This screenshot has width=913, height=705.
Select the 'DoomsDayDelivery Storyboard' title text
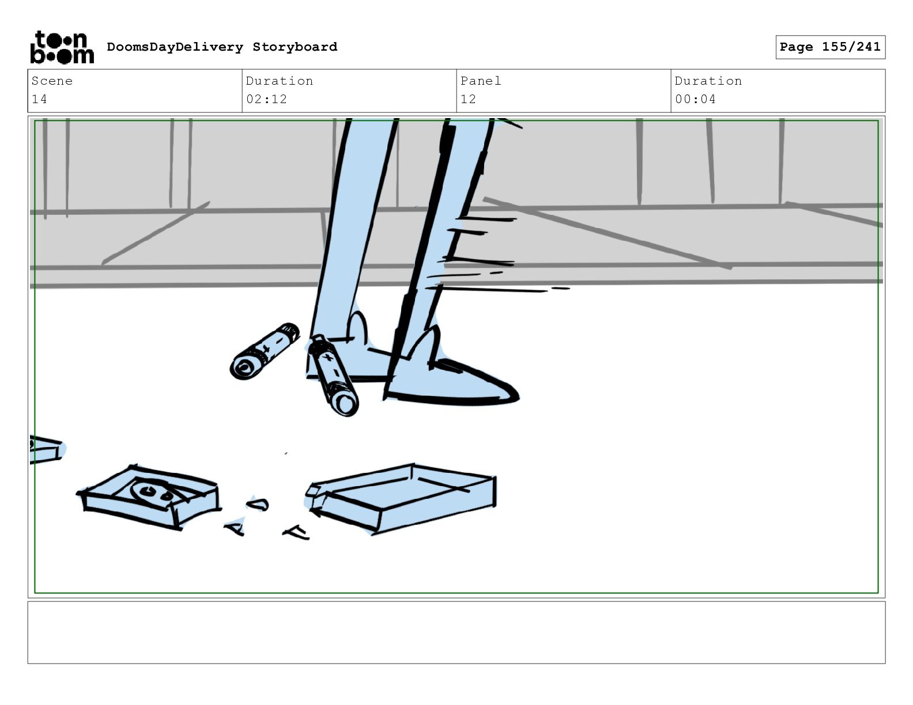coord(222,47)
